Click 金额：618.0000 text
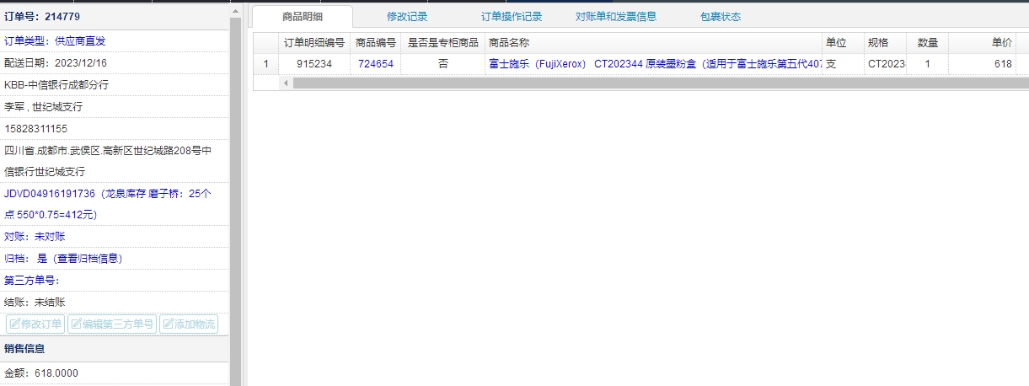 pyautogui.click(x=41, y=373)
